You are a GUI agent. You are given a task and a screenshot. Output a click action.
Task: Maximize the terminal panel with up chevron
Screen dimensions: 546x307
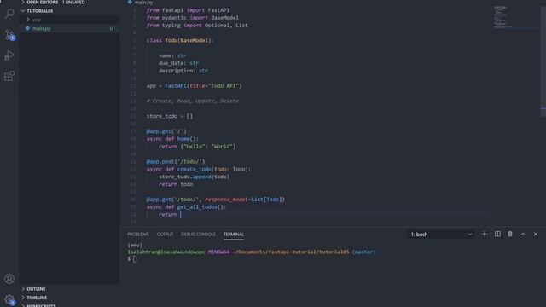(x=523, y=235)
